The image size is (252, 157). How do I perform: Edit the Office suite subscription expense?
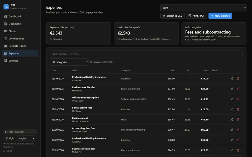(x=232, y=99)
